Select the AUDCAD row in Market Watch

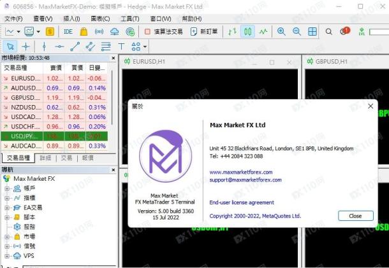click(x=54, y=146)
